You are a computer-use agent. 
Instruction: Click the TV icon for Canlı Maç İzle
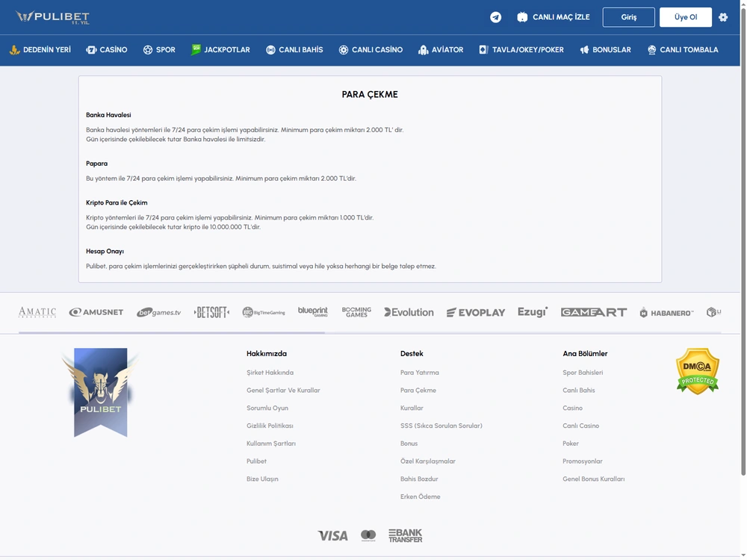pos(522,17)
